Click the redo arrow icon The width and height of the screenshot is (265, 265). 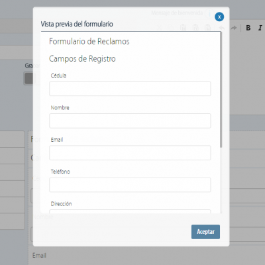pos(233,28)
